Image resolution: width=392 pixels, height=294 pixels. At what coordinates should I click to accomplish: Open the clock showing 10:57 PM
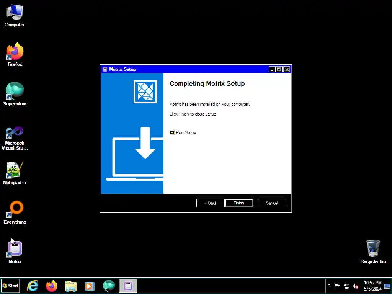tap(373, 286)
